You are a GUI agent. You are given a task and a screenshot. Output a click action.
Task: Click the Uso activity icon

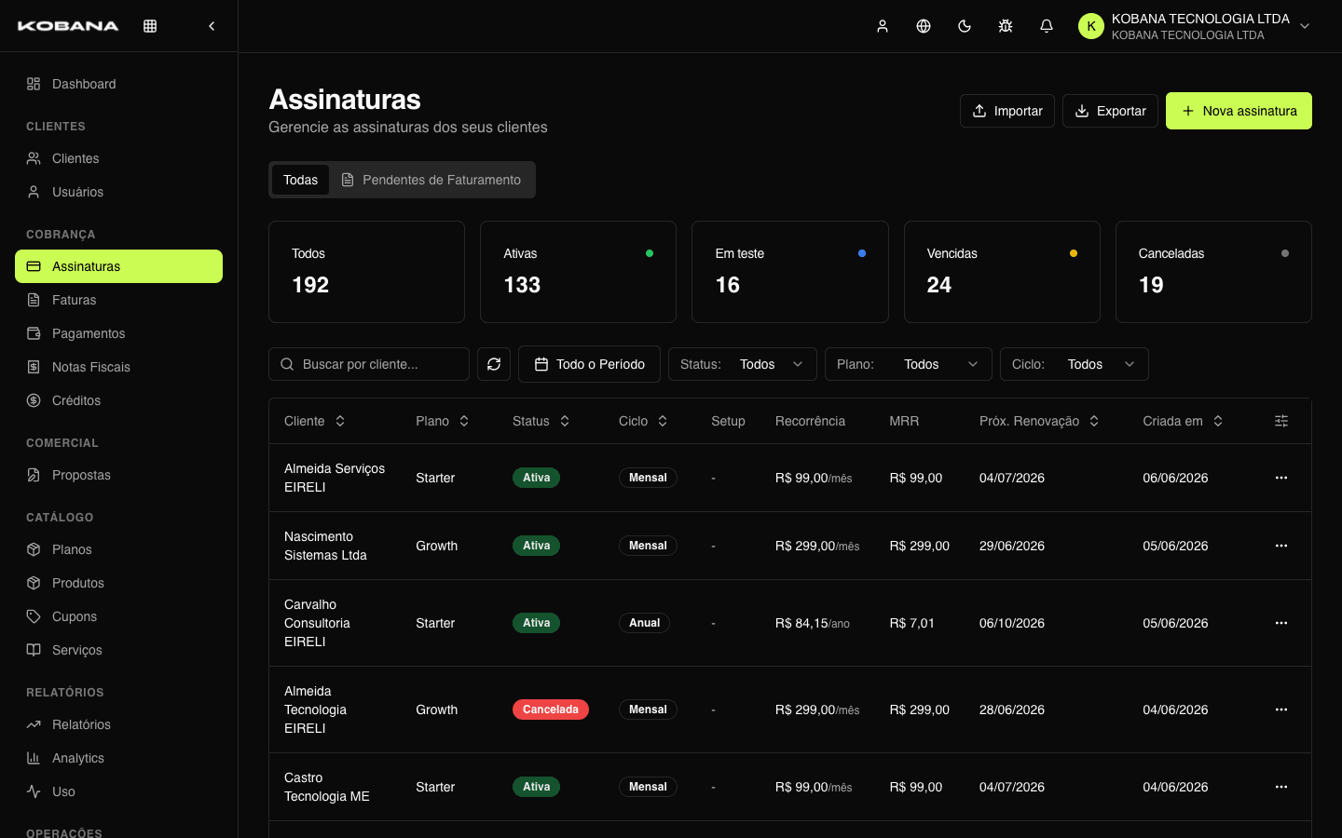tap(34, 791)
